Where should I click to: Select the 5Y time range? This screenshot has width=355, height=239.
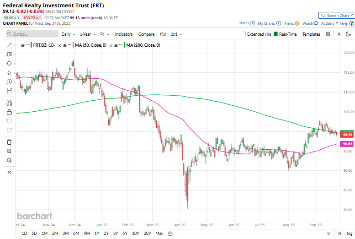pos(125,234)
